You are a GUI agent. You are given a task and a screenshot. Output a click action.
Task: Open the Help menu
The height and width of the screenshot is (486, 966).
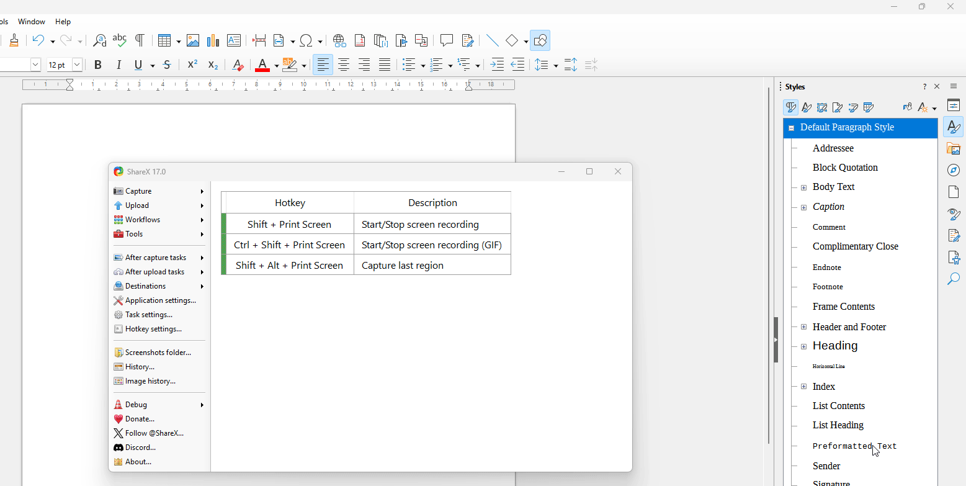tap(63, 21)
